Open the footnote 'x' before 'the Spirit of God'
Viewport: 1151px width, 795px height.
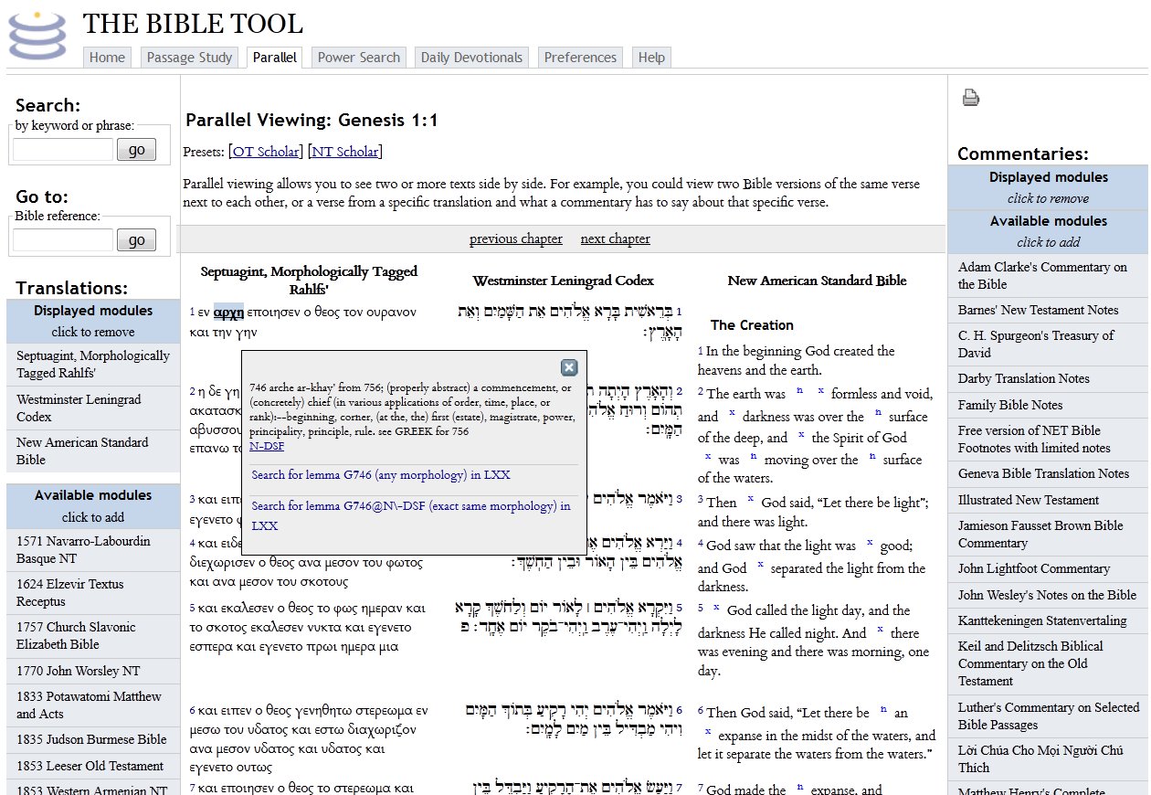click(801, 434)
